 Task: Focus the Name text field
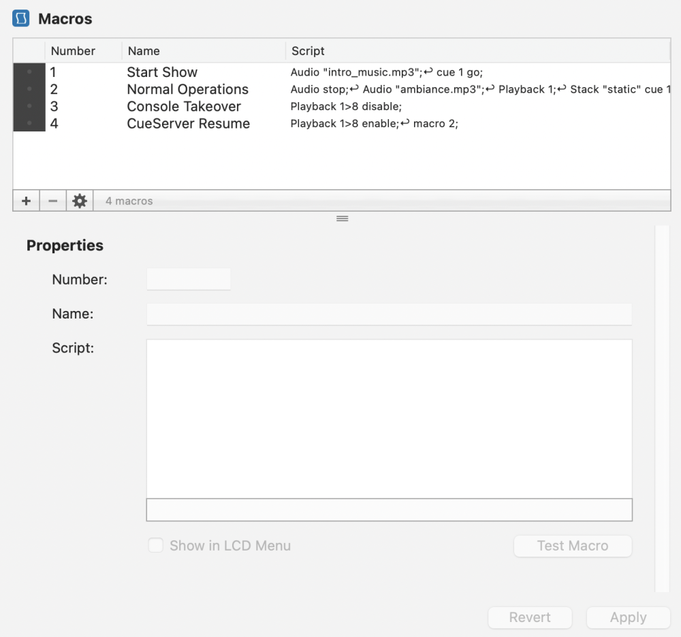389,314
